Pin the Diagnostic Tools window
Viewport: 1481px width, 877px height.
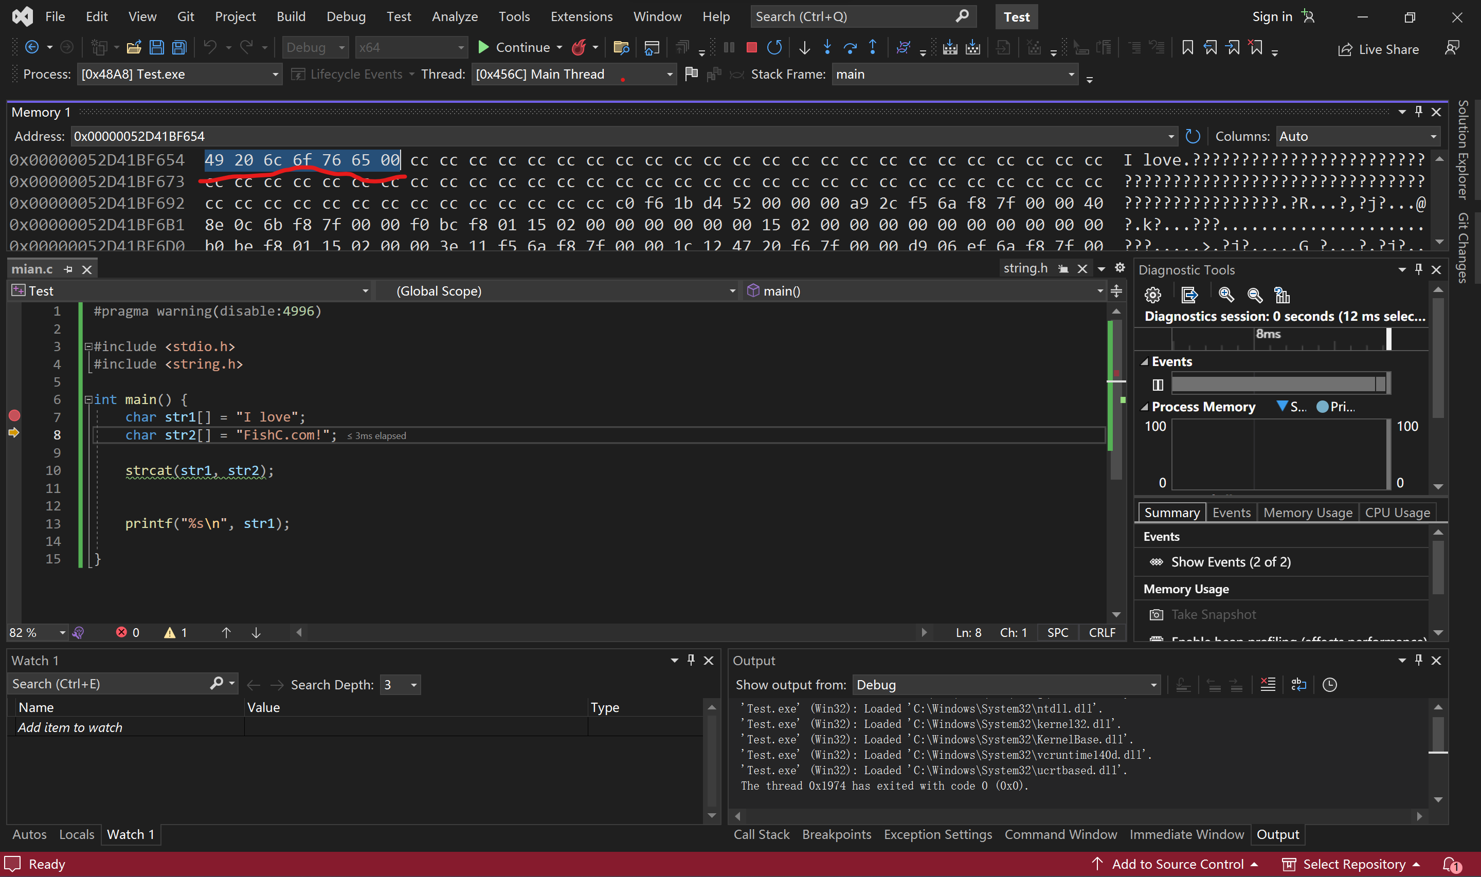pos(1418,269)
